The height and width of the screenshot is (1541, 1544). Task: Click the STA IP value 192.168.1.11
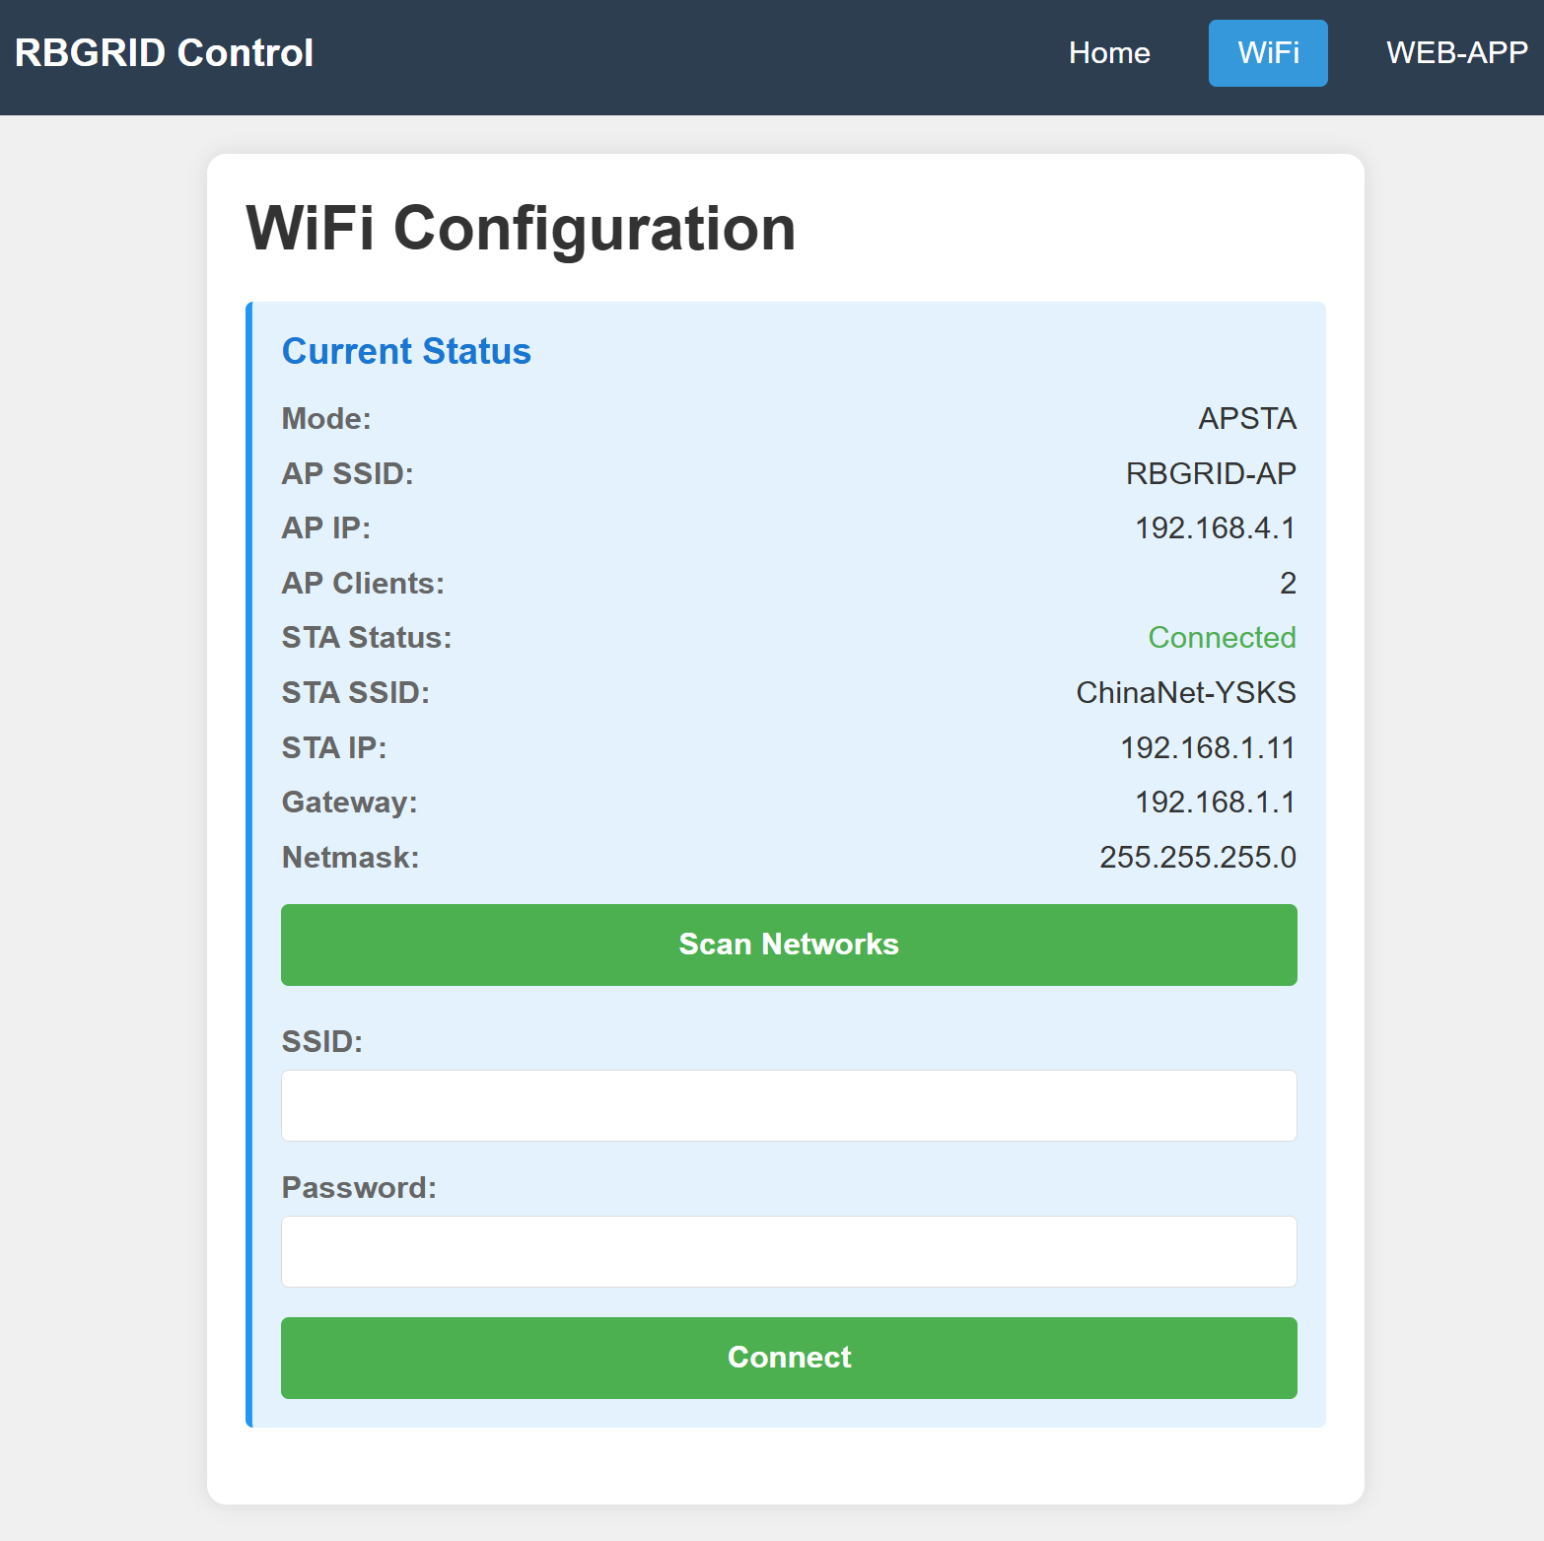1207,748
